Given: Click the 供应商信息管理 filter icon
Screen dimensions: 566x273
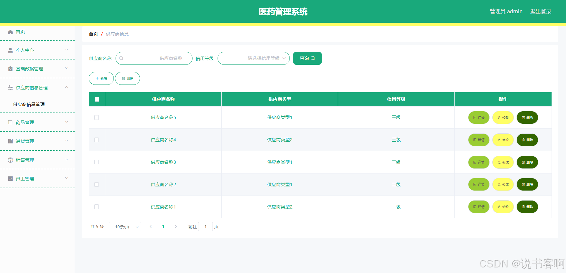Looking at the screenshot, I should coord(10,87).
